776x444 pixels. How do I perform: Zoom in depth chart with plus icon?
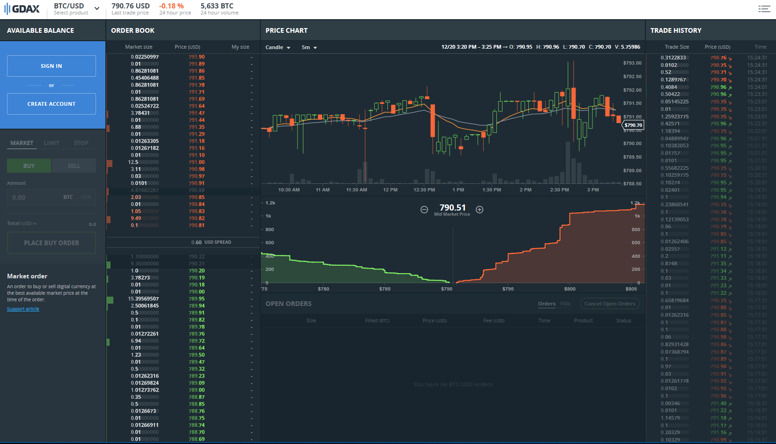[480, 210]
